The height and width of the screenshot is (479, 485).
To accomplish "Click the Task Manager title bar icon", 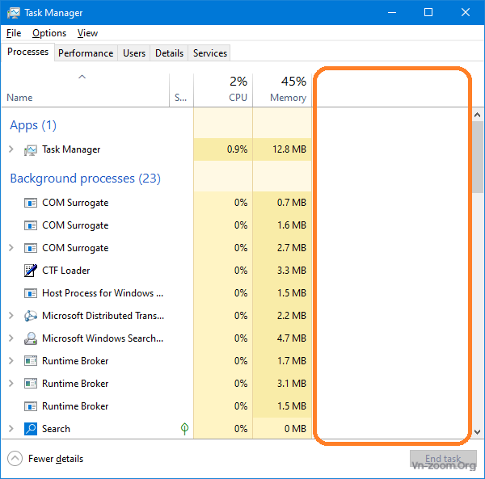I will [13, 13].
